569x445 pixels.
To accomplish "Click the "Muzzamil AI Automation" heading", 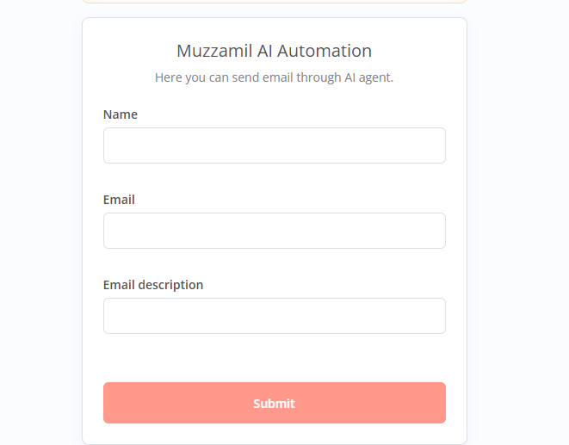I will 274,51.
